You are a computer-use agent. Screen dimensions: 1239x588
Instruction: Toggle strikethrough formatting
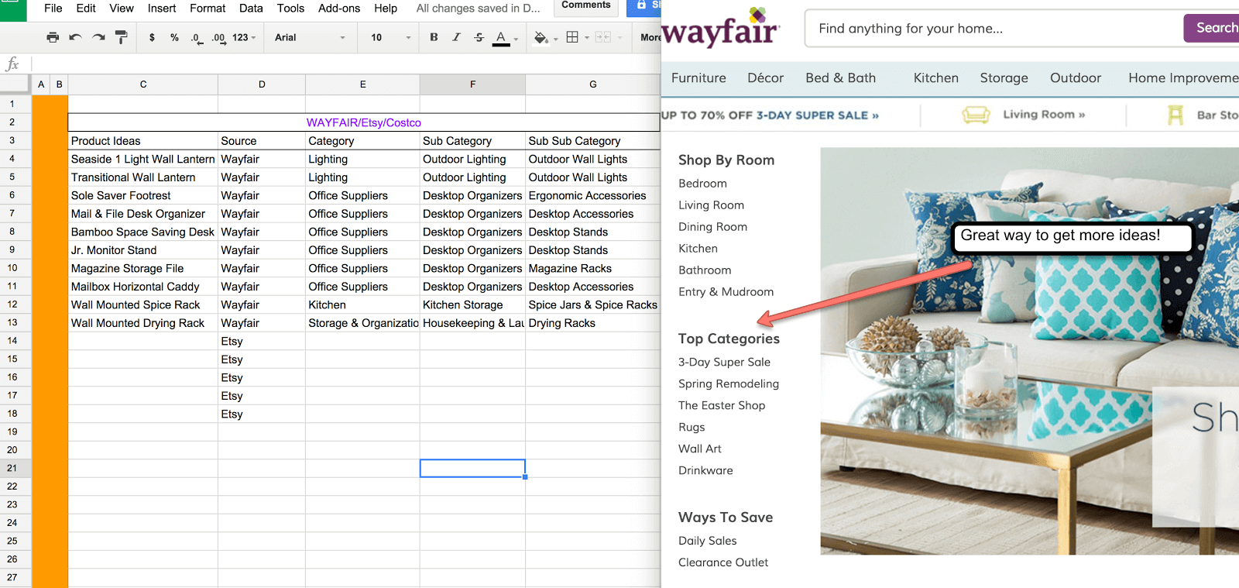pos(479,37)
